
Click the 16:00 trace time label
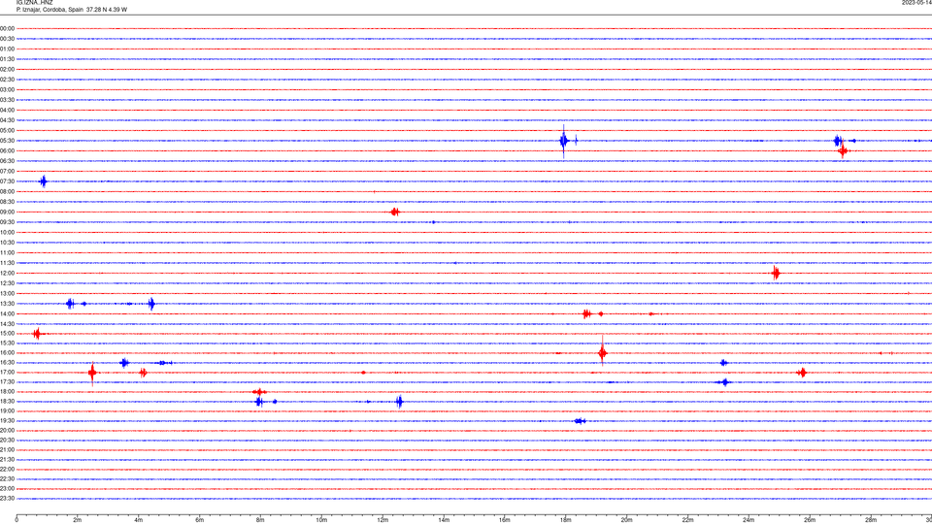7,353
